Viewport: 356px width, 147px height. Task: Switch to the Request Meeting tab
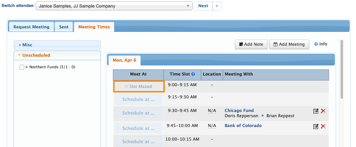31,27
